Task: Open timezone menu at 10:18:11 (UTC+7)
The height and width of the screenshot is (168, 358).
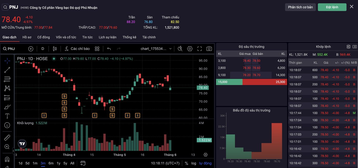Action: [x=165, y=163]
